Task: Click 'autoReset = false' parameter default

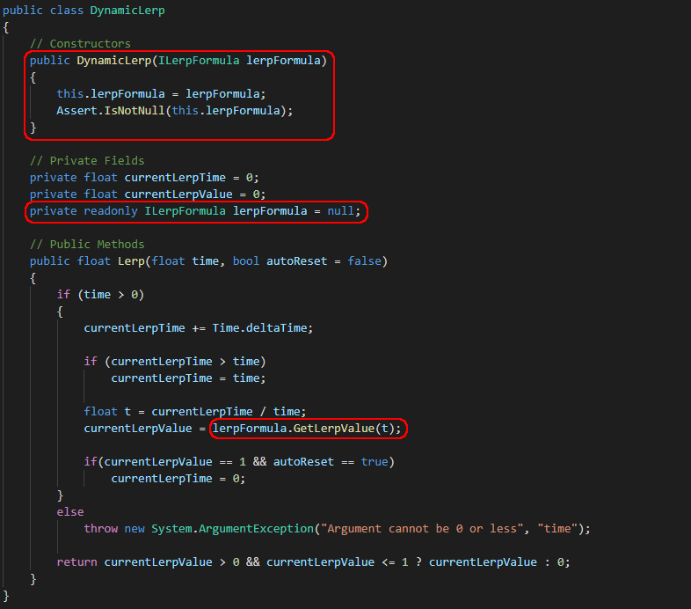Action: click(x=324, y=261)
